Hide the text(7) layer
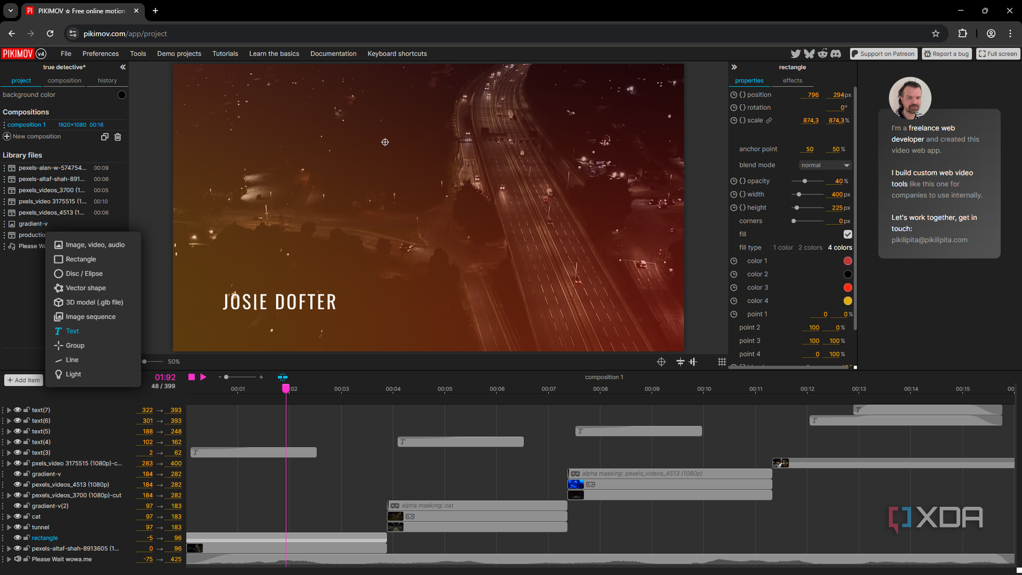Image resolution: width=1022 pixels, height=575 pixels. (x=17, y=410)
